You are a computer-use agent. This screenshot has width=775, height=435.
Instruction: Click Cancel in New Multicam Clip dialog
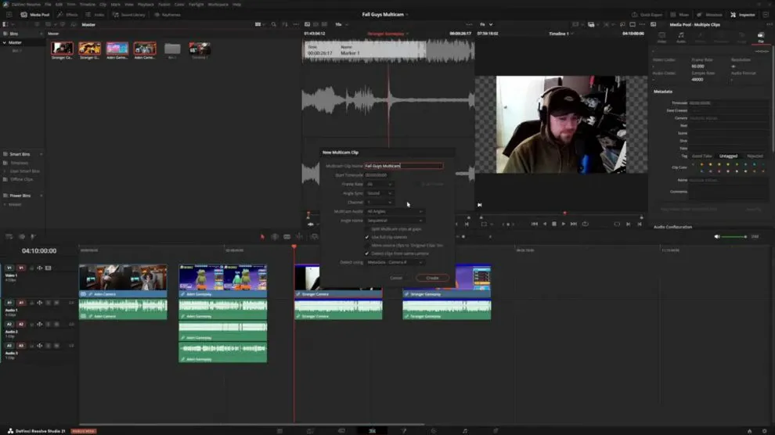pos(396,278)
